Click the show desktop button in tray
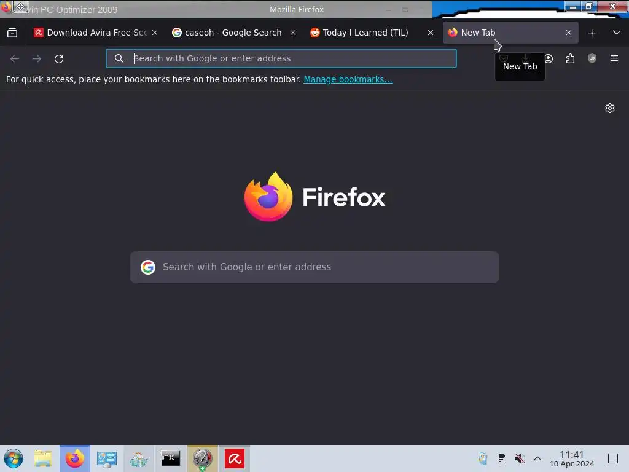The height and width of the screenshot is (472, 629). coord(613,458)
